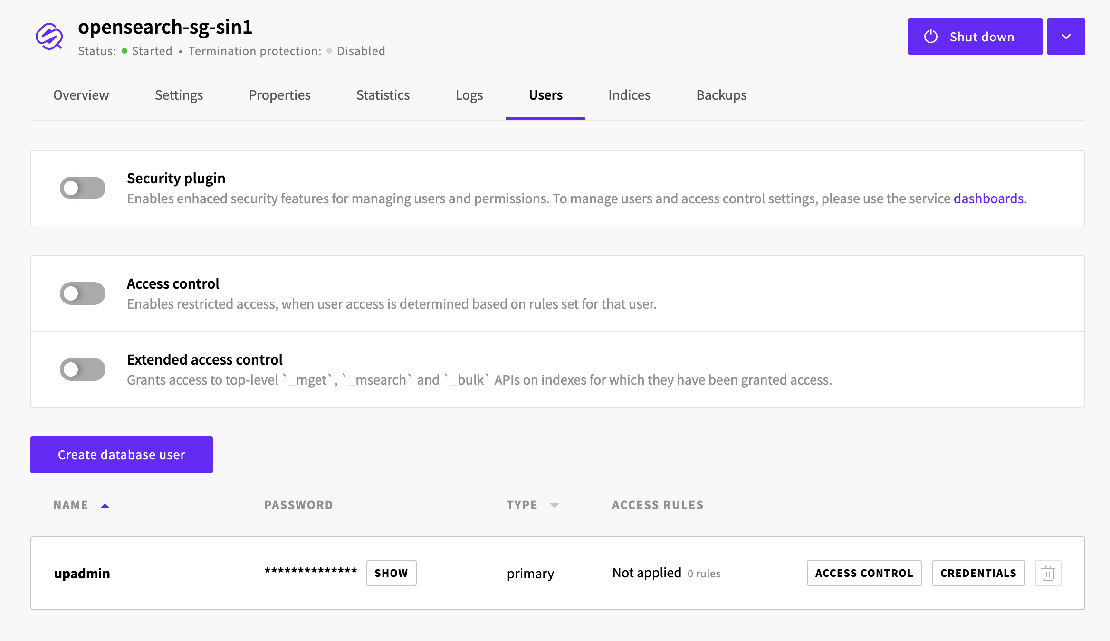Turn on Extended access control switch
Viewport: 1110px width, 641px height.
point(83,369)
